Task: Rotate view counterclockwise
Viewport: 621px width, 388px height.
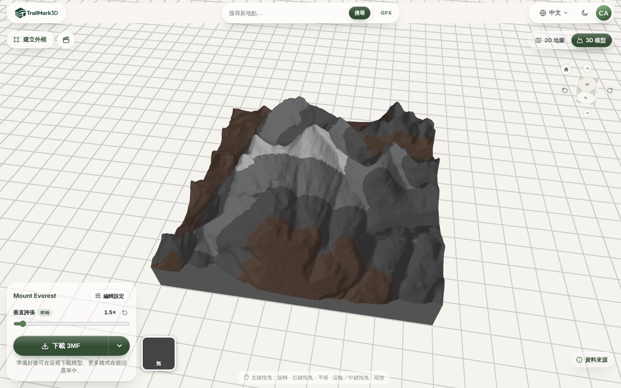Action: point(565,91)
